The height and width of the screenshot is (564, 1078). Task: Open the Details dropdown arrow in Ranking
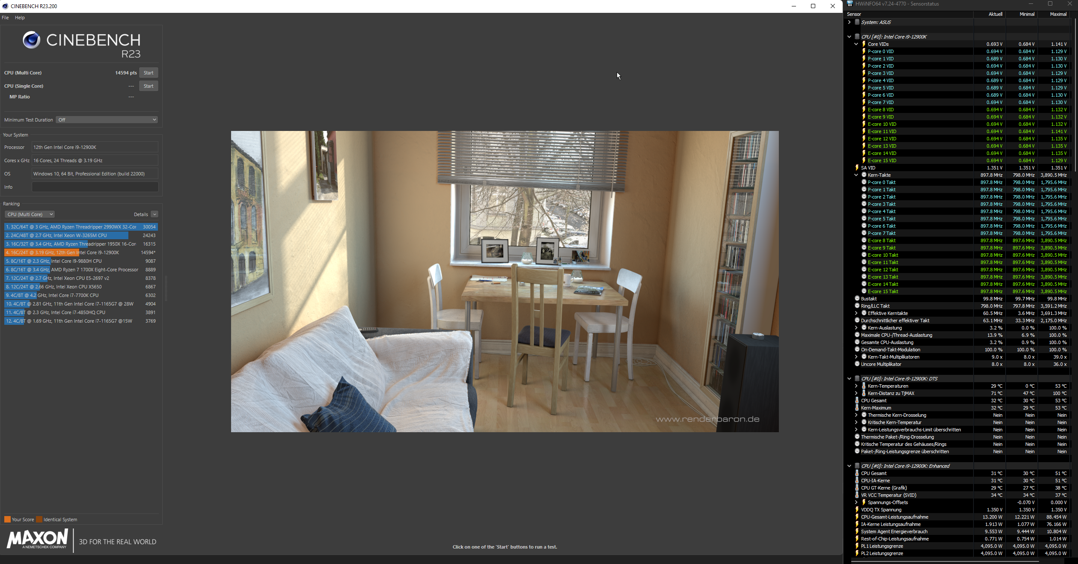154,214
